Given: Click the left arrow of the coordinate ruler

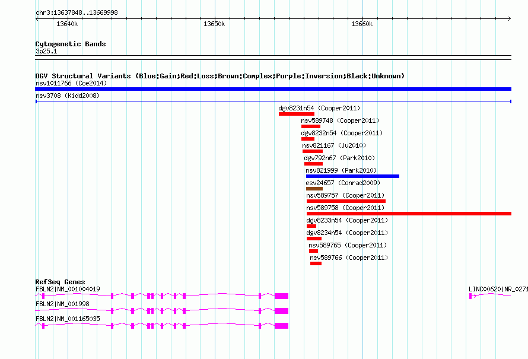Looking at the screenshot, I should [37, 18].
